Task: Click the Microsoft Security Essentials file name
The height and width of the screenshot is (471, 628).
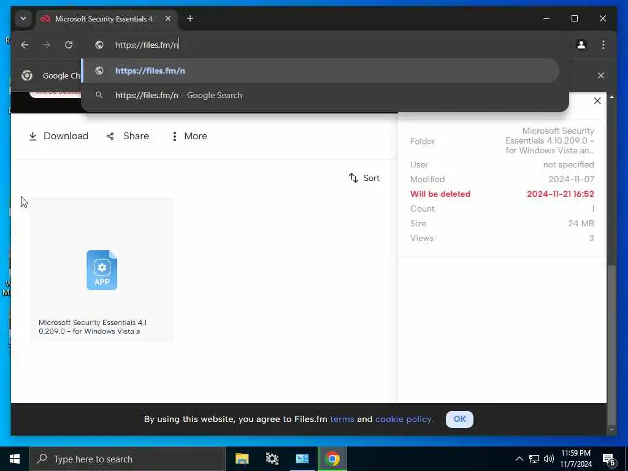Action: (93, 327)
